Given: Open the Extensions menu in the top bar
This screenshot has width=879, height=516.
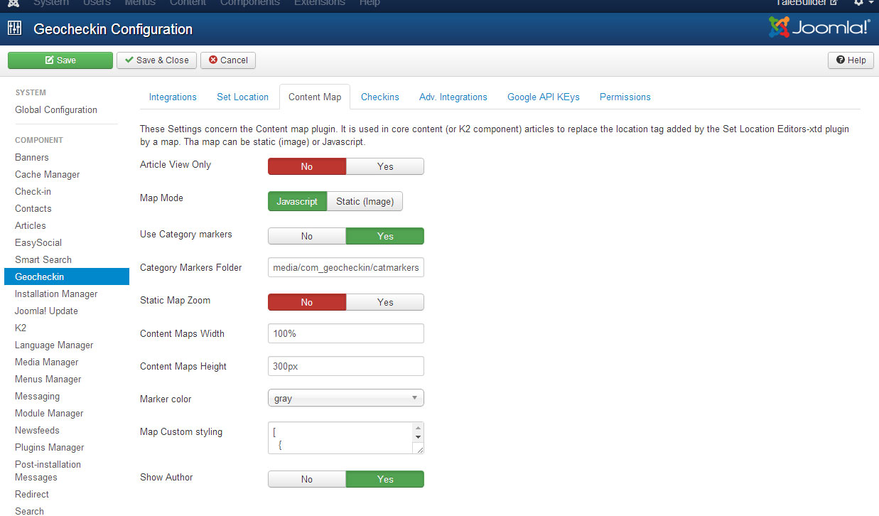Looking at the screenshot, I should point(320,3).
